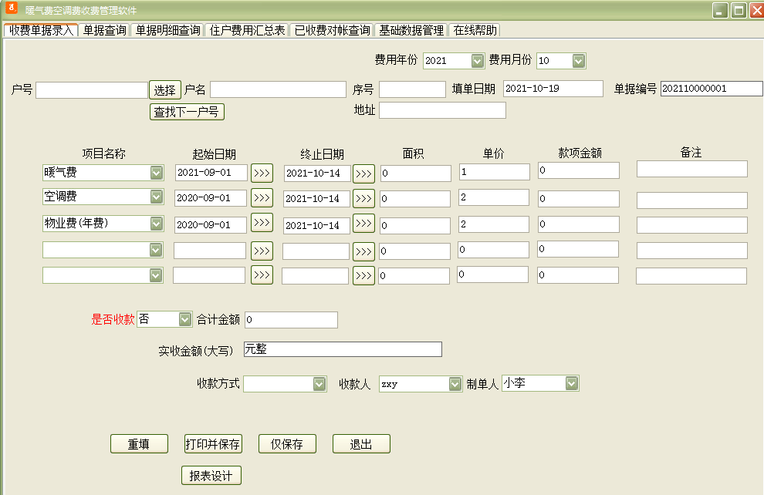Expand the 费用月份 month dropdown
Image resolution: width=764 pixels, height=495 pixels.
tap(578, 61)
